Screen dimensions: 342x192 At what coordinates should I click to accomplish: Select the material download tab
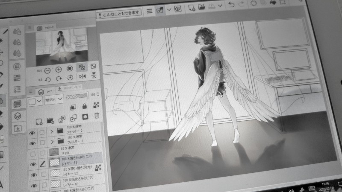tap(69, 88)
